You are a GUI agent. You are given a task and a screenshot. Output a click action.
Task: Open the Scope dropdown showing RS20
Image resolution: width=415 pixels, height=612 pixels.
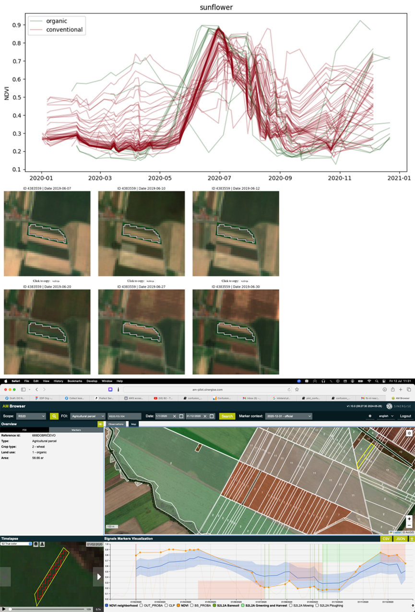(31, 416)
